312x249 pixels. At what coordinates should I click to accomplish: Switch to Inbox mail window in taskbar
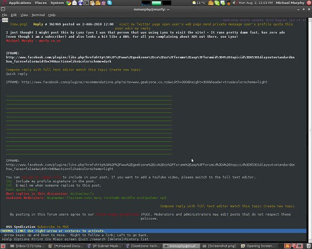pyautogui.click(x=28, y=246)
